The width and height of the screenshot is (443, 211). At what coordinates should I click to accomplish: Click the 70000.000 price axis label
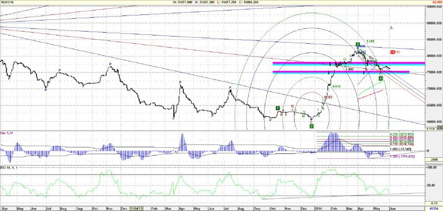(x=434, y=89)
